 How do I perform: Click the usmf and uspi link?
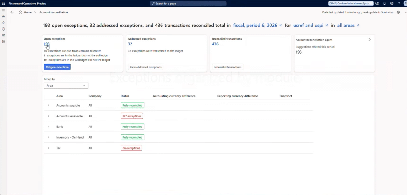(308, 25)
